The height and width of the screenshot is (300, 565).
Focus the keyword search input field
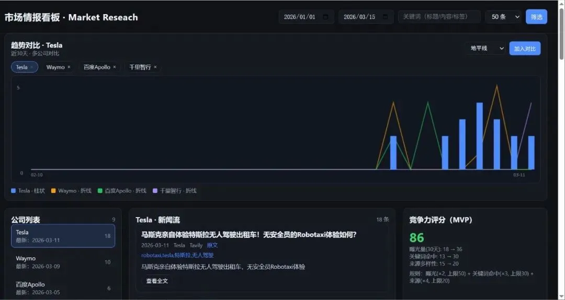click(x=439, y=17)
